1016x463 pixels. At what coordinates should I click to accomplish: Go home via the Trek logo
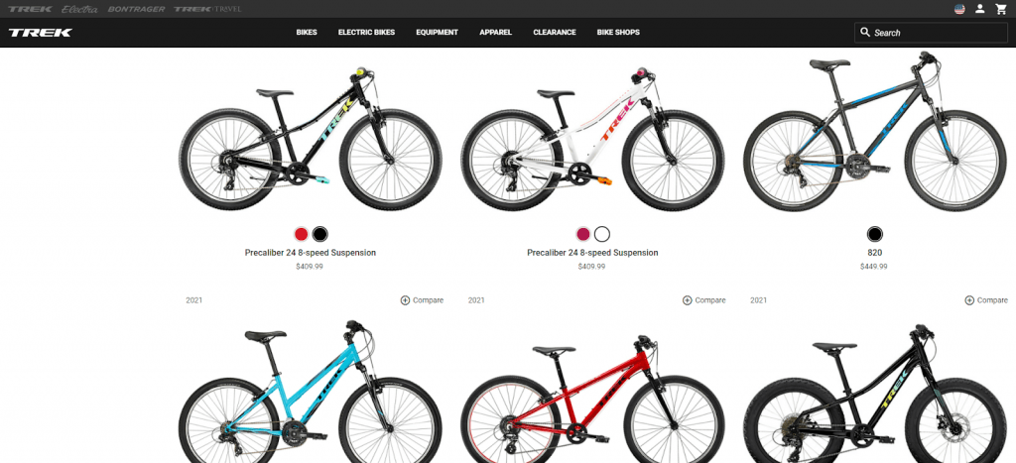tap(40, 33)
